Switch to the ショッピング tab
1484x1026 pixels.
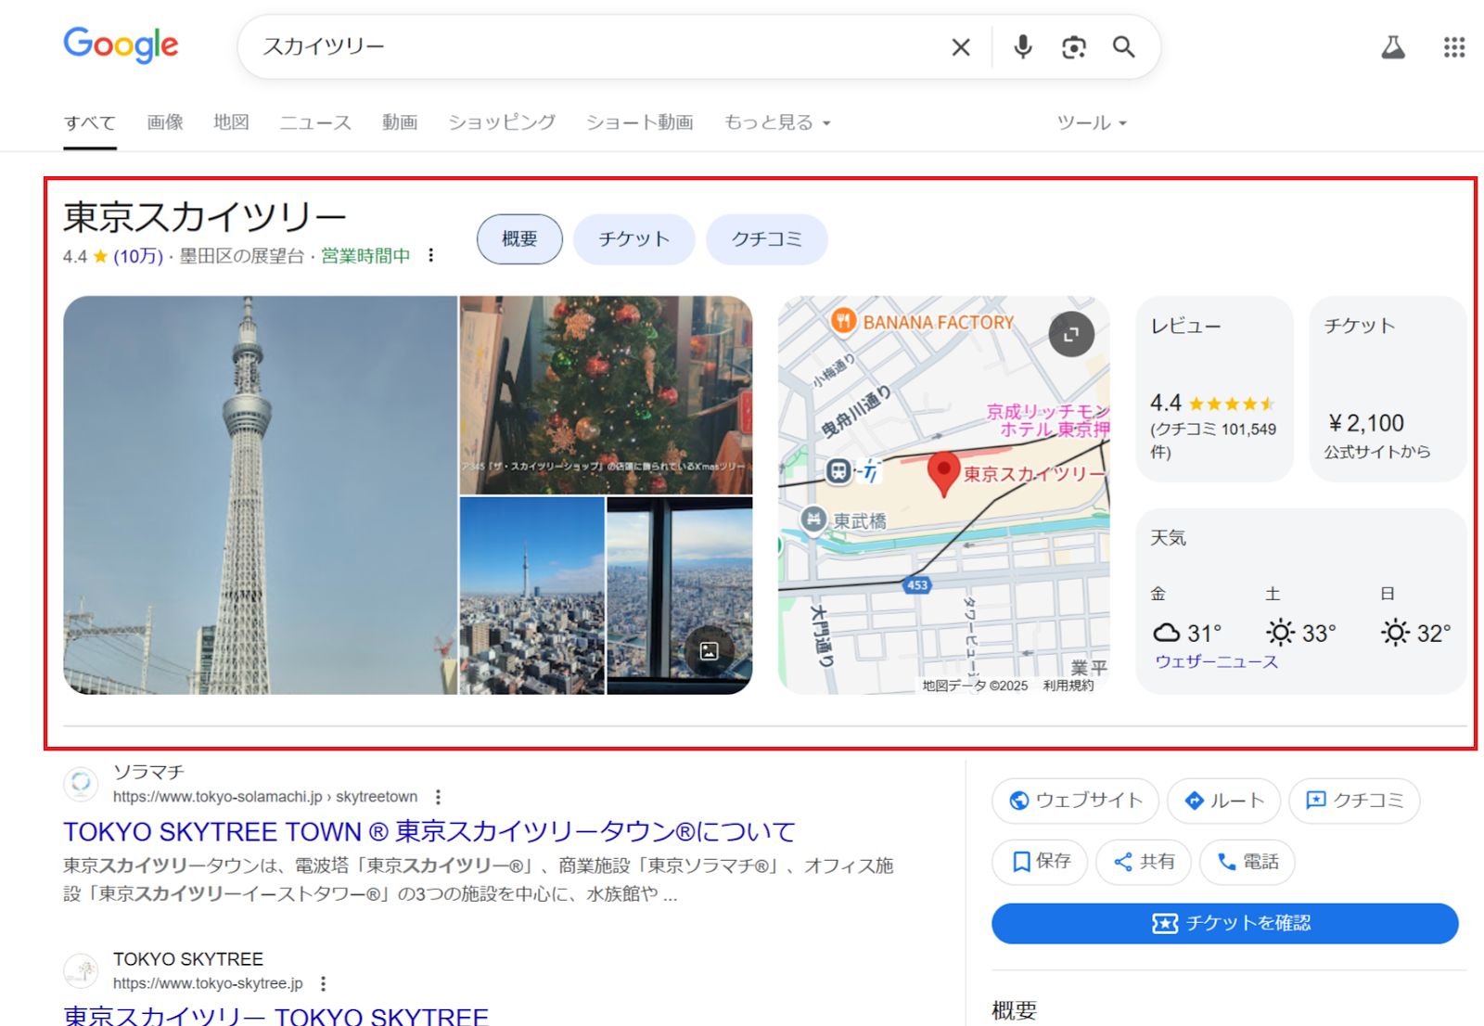click(x=502, y=122)
